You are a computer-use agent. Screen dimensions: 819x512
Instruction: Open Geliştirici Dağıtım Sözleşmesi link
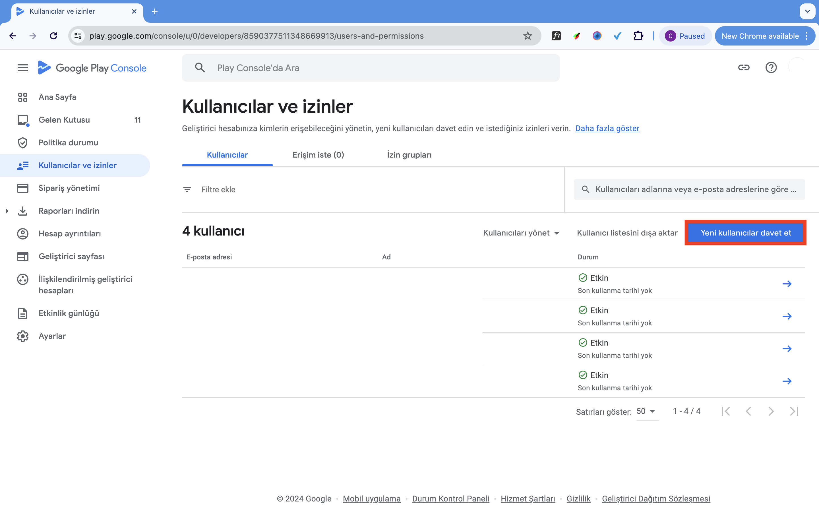click(656, 499)
